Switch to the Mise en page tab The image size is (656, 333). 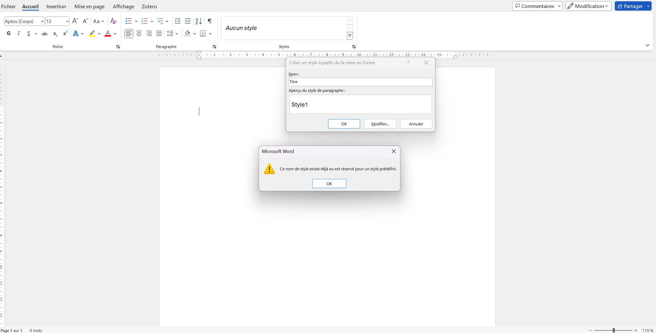click(x=89, y=6)
